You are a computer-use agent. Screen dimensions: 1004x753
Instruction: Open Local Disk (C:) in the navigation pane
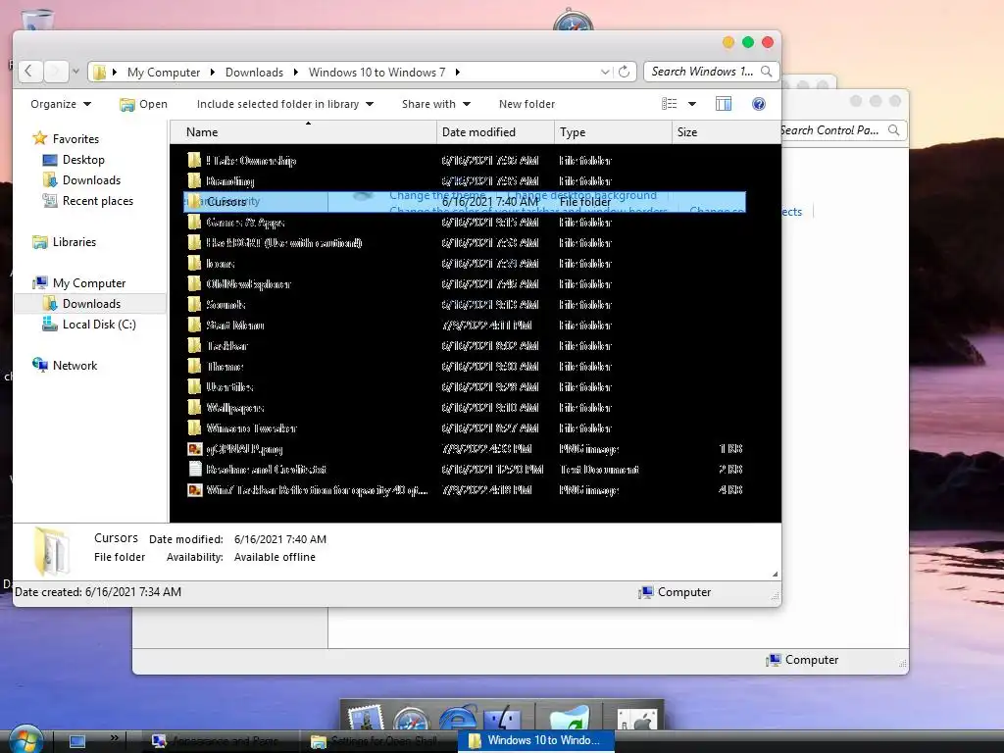pyautogui.click(x=99, y=324)
